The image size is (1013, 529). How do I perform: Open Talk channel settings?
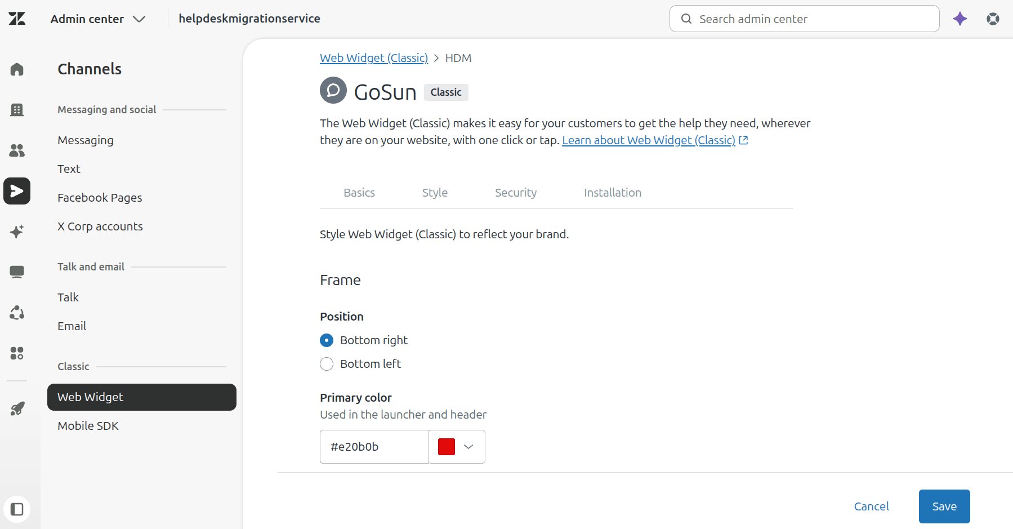pyautogui.click(x=68, y=297)
